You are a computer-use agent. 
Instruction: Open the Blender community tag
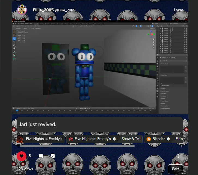point(158,139)
